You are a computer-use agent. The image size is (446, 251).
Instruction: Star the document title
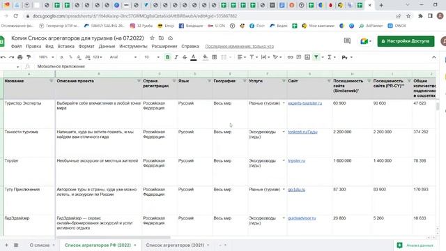click(152, 38)
